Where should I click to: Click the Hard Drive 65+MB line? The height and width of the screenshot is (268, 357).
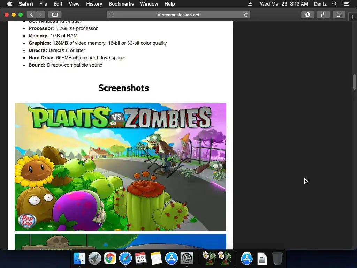(x=76, y=58)
